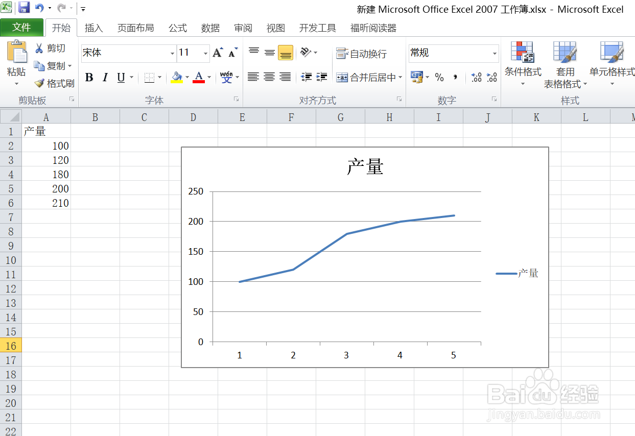Open the 宋体 font dropdown
Screen dimensions: 635x436
(172, 53)
